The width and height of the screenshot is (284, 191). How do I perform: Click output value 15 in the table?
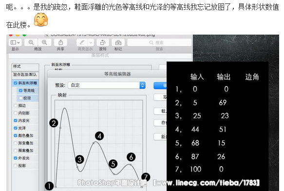coord(221,143)
